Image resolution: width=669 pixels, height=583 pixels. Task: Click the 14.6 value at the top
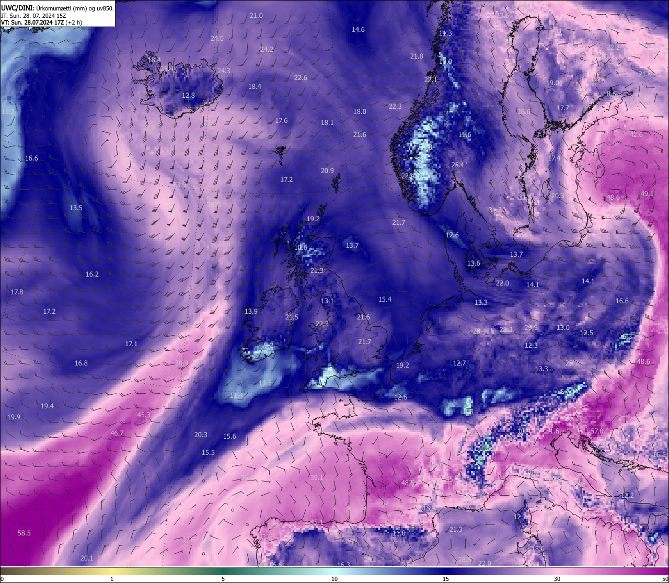pyautogui.click(x=358, y=29)
